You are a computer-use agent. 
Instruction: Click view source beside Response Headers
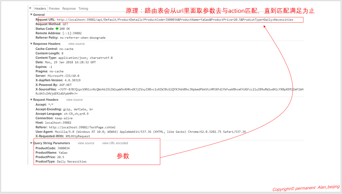pyautogui.click(x=76, y=44)
